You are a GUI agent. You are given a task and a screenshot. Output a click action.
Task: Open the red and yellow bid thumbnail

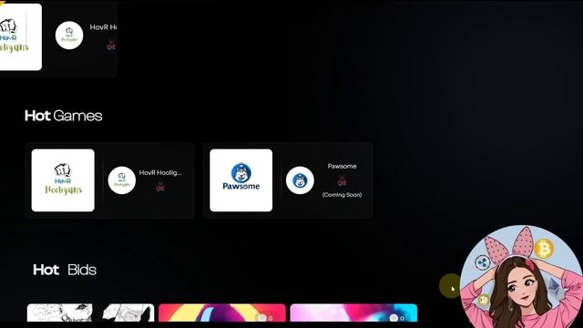pos(222,313)
